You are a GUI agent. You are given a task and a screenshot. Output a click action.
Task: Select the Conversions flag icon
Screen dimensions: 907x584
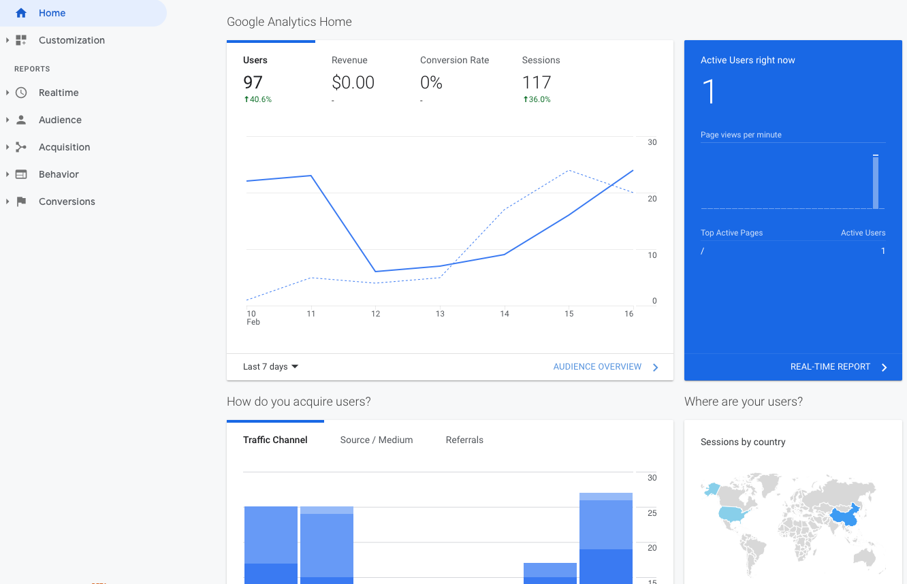point(20,201)
